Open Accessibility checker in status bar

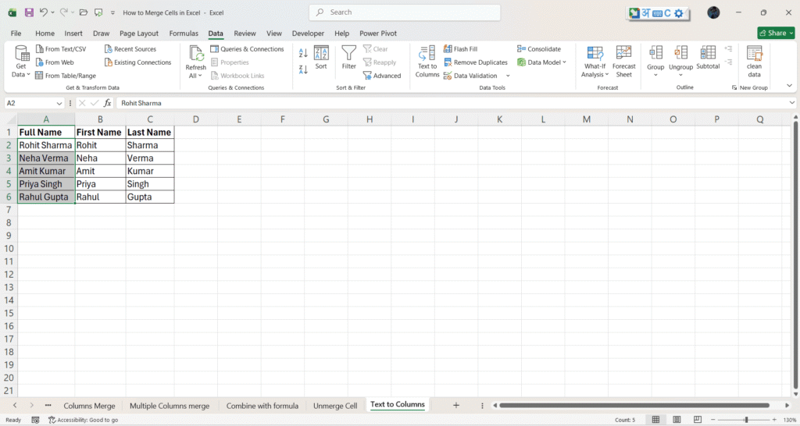[x=83, y=420]
